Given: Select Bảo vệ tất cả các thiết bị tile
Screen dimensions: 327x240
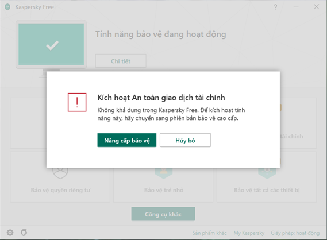Looking at the screenshot, I should [x=267, y=177].
